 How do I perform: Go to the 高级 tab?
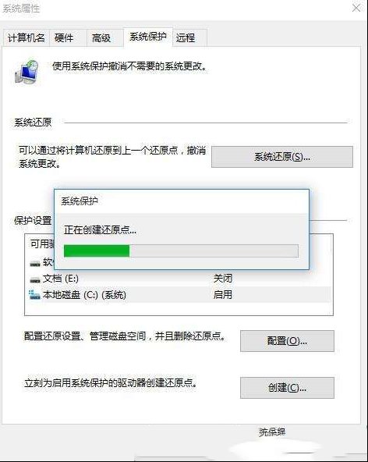(104, 38)
